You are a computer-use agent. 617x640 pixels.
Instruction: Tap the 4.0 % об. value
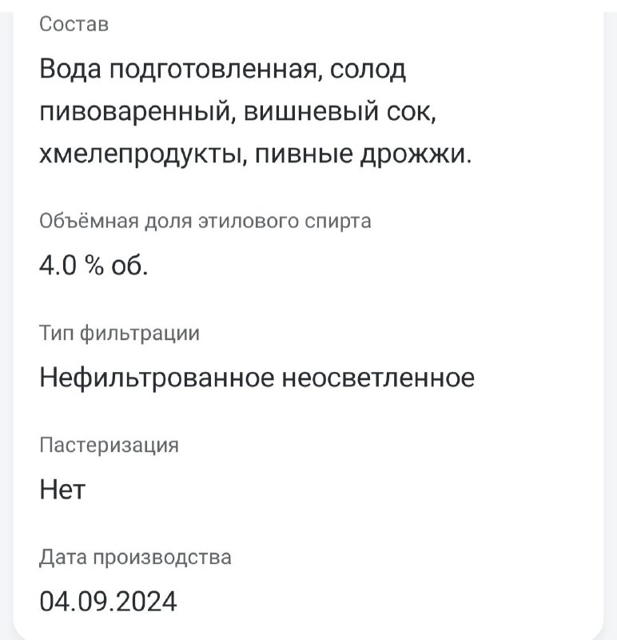(x=94, y=266)
